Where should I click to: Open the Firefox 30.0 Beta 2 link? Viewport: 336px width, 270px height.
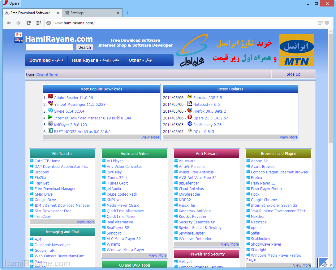209,111
